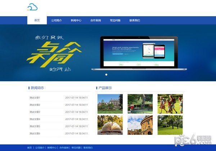The width and height of the screenshot is (216, 151).
Task: Open the park tree bench thumbnail
Action: tap(140, 104)
